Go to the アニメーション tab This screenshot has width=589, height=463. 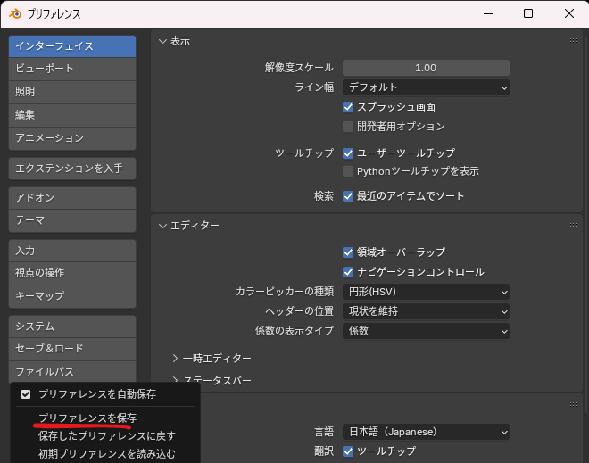(x=72, y=138)
